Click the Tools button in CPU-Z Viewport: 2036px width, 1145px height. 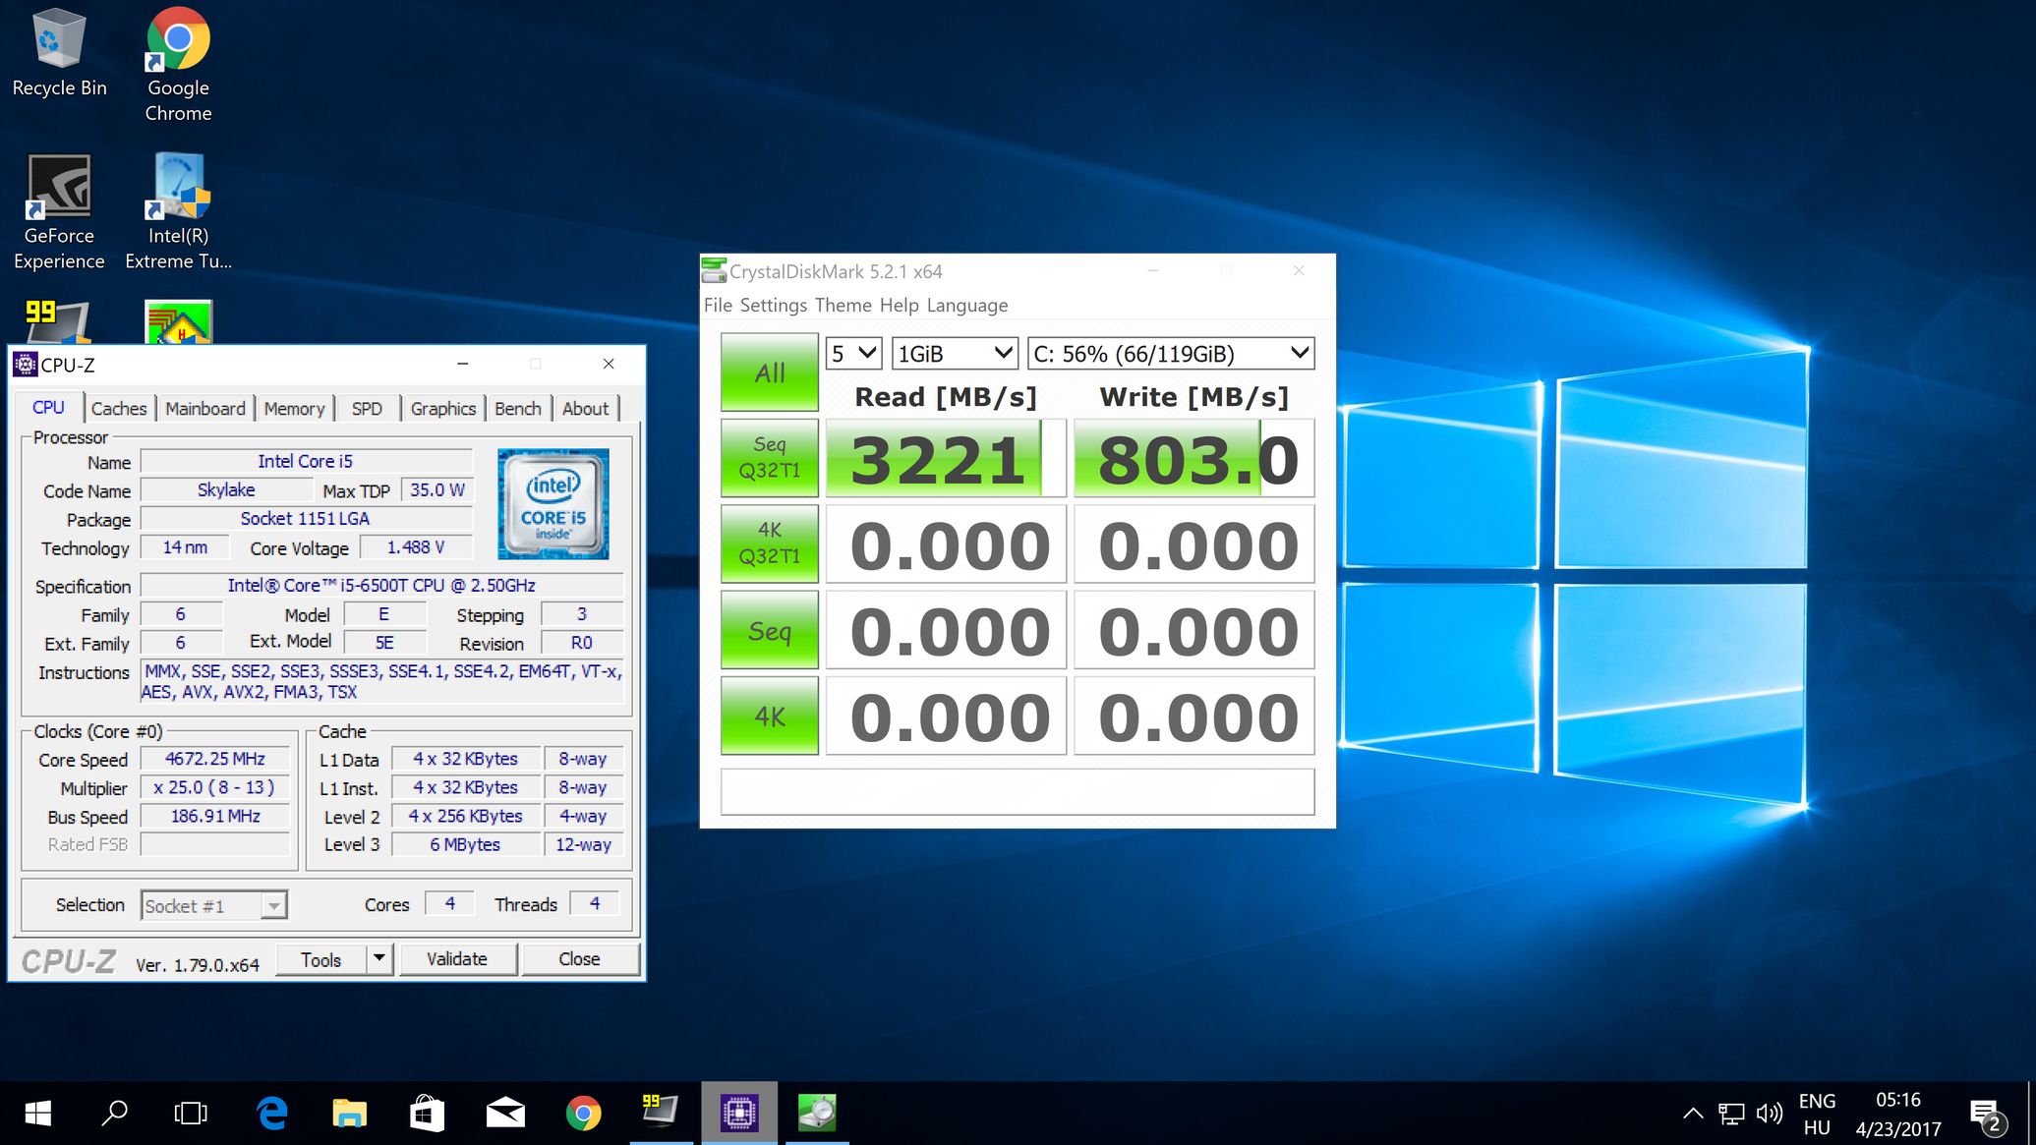point(321,958)
